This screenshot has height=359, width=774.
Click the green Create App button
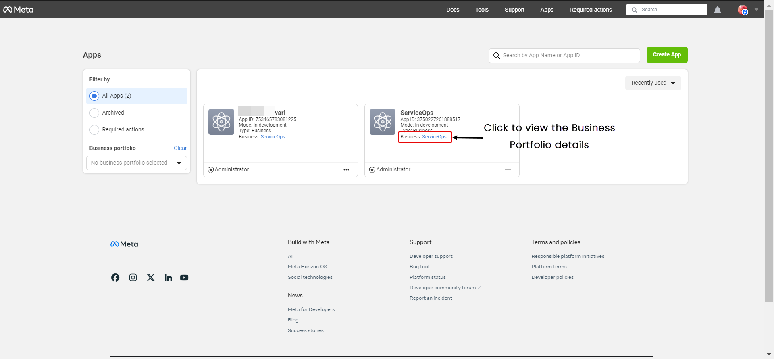(667, 55)
